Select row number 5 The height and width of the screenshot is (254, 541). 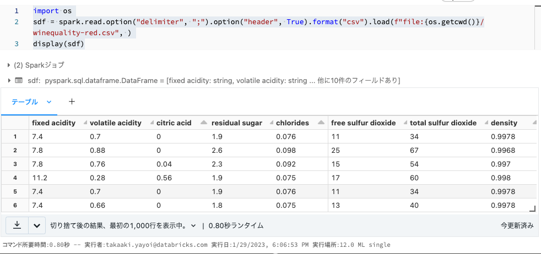point(15,191)
